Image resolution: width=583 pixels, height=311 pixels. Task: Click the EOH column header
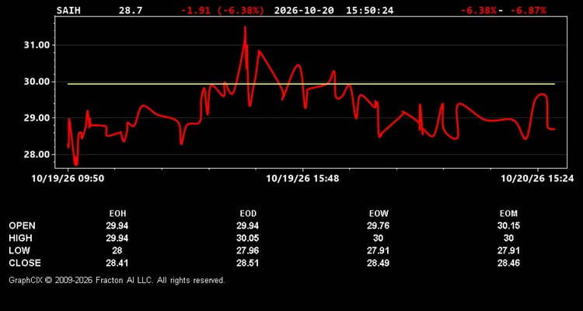117,214
